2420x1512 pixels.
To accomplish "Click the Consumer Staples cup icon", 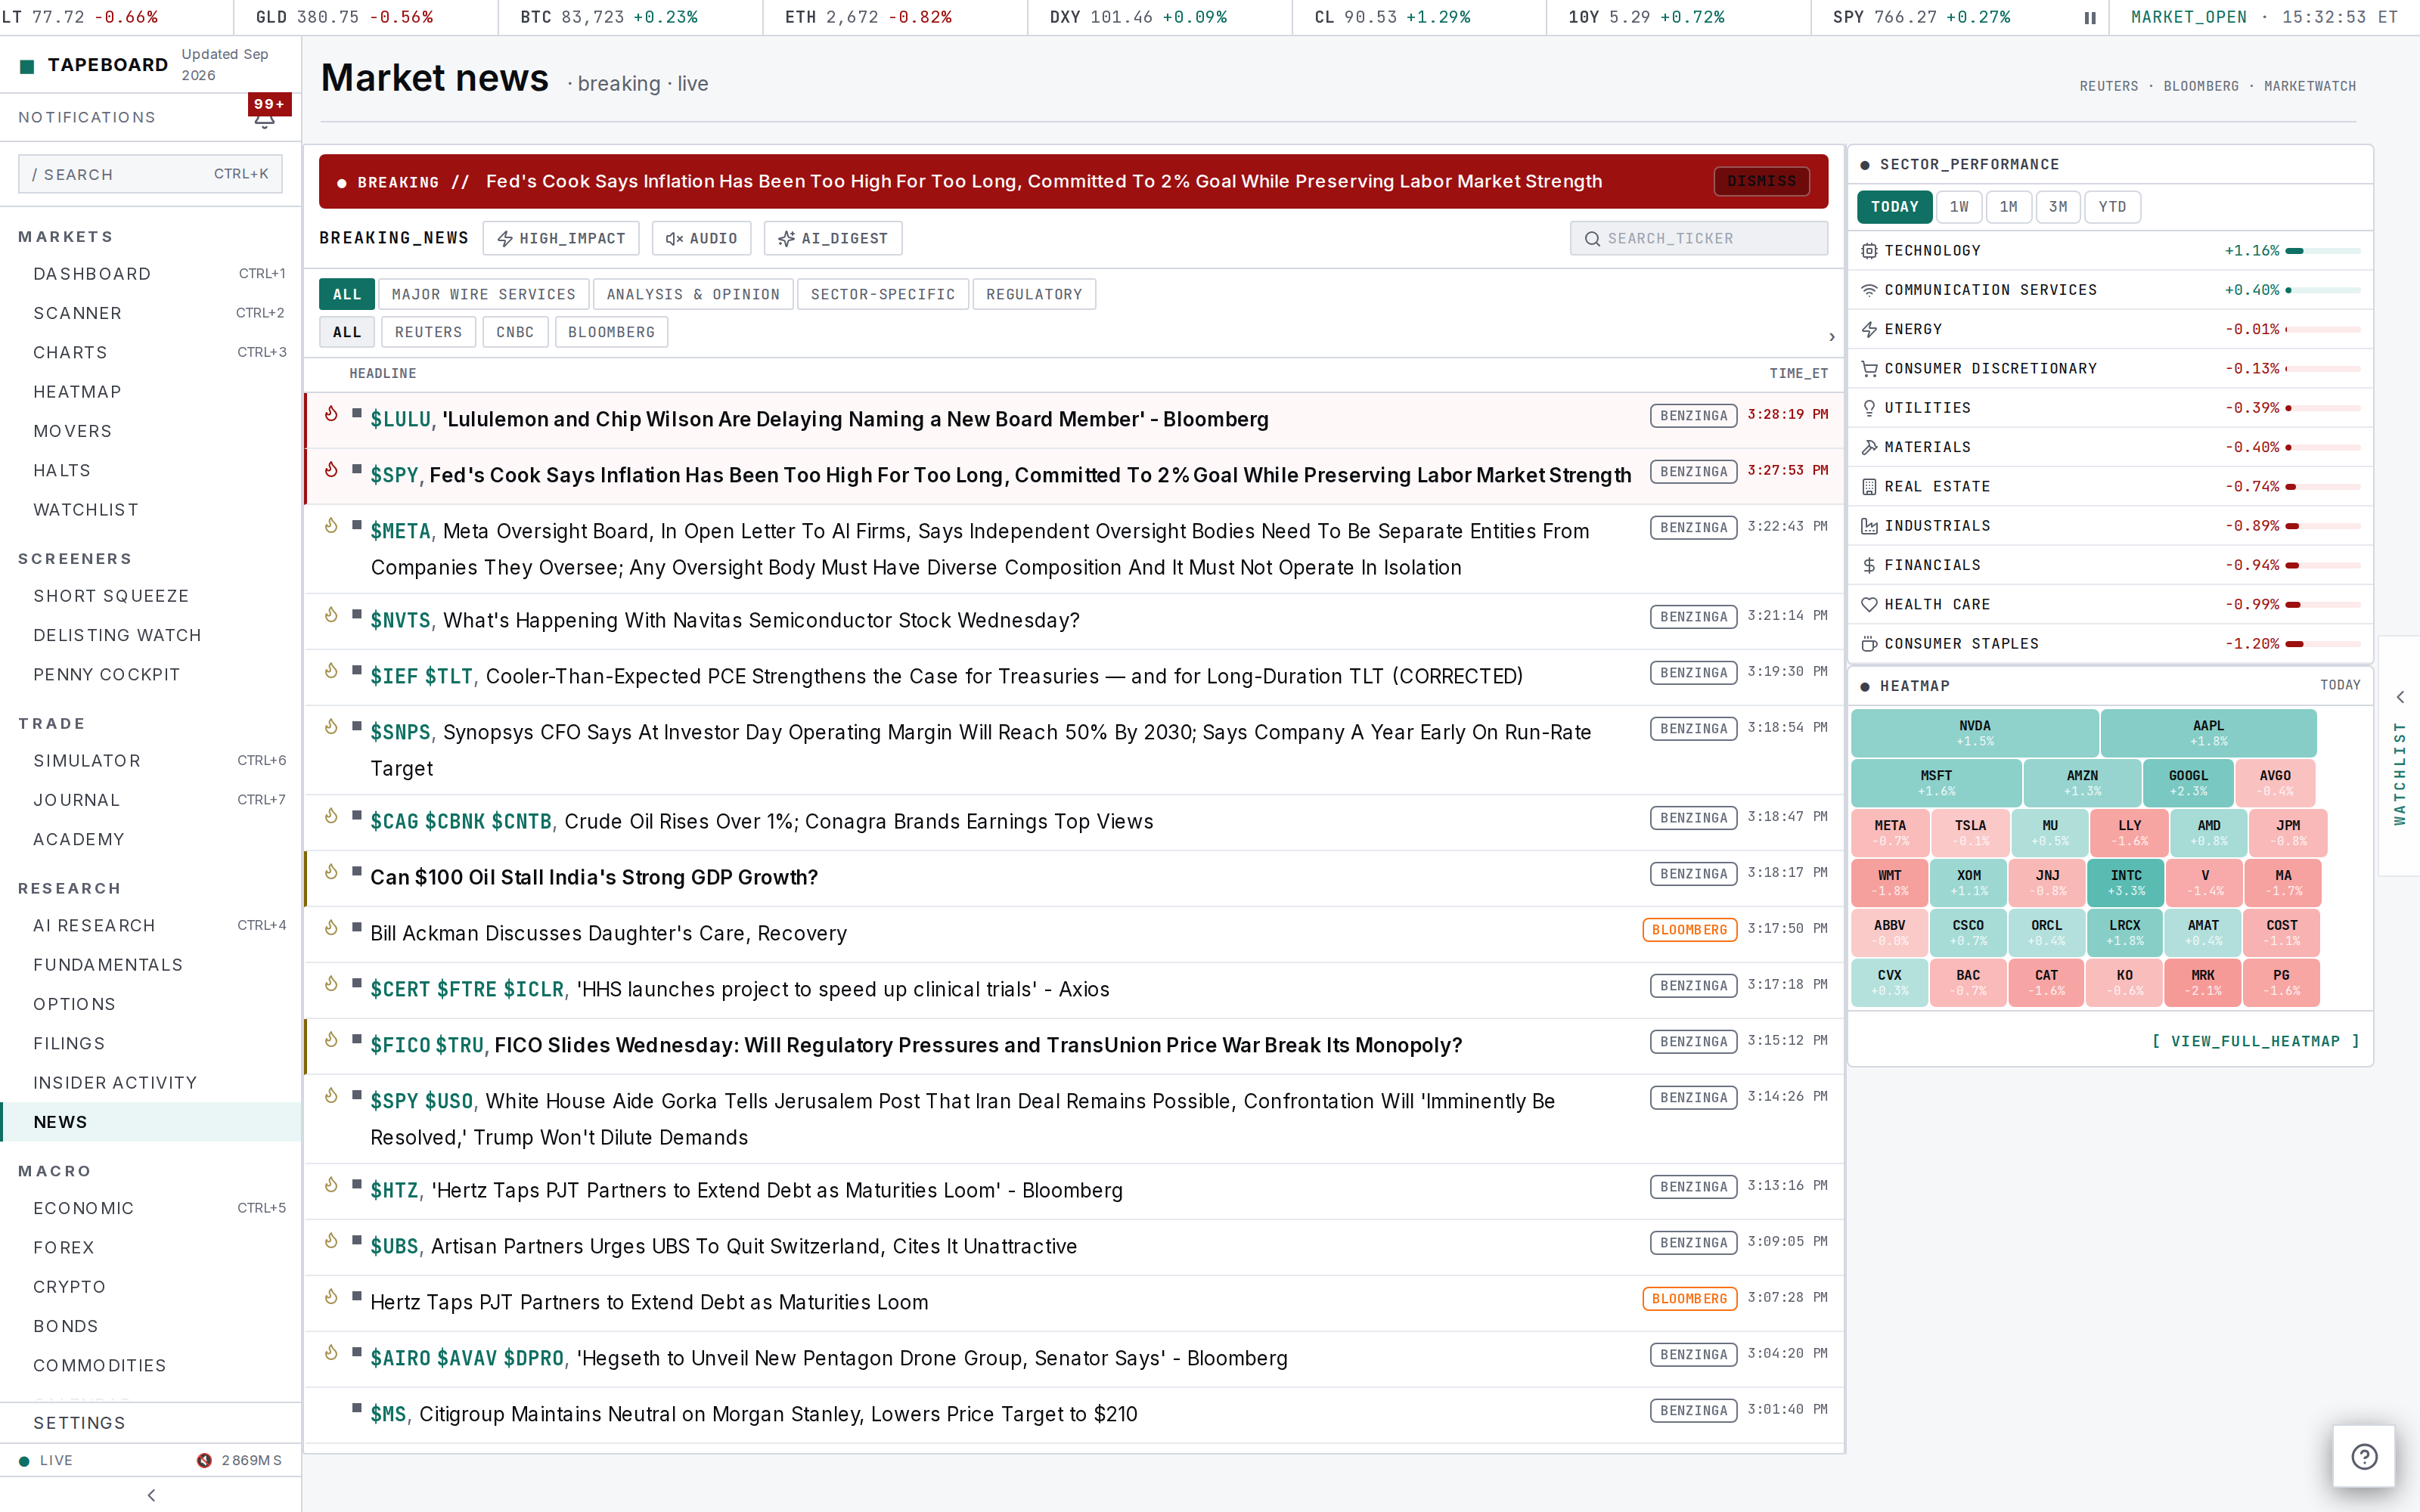I will 1869,644.
